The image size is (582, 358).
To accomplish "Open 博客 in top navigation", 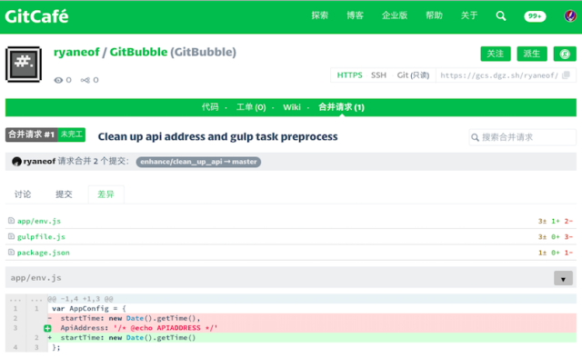I will 355,15.
